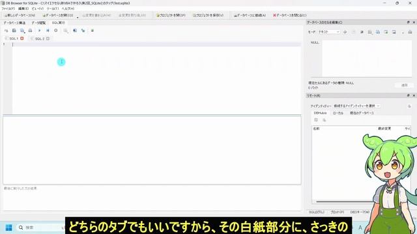Click the 適用 apply button

[x=404, y=85]
